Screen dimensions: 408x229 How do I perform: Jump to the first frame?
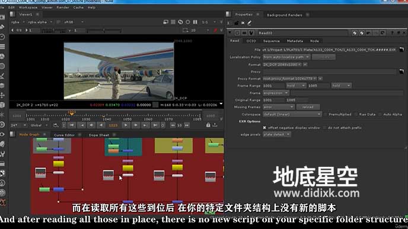tap(72, 125)
